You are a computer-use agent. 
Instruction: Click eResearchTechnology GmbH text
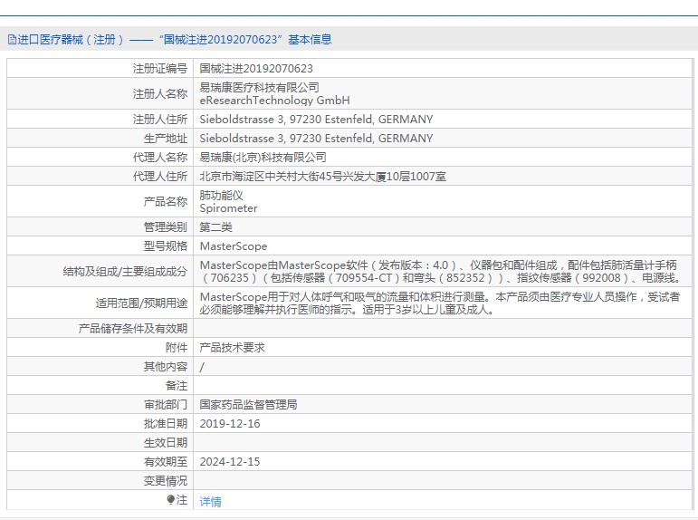point(274,101)
